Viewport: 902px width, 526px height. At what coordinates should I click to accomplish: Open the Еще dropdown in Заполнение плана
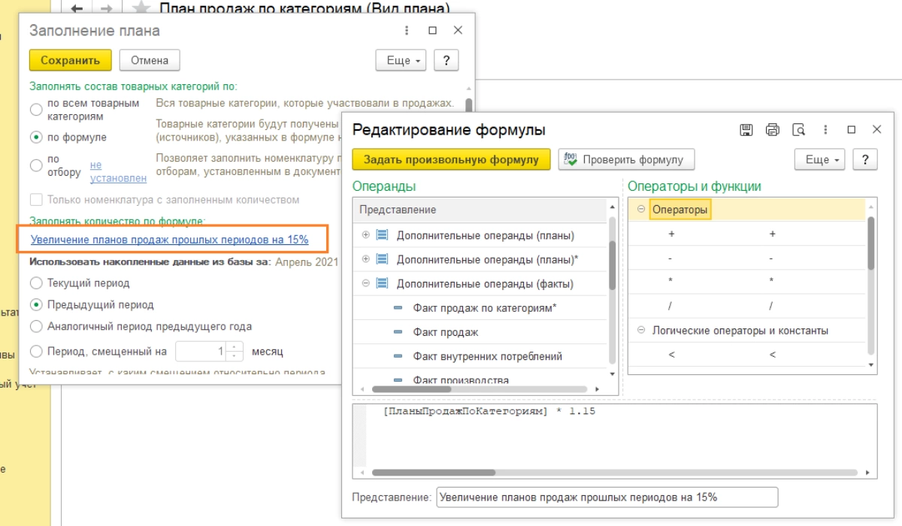(x=401, y=60)
